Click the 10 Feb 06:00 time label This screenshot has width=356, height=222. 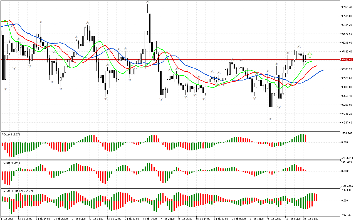tap(293, 219)
